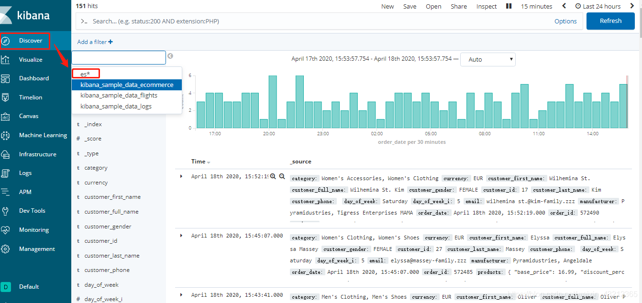Click the t icon of the category field
This screenshot has height=303, width=642.
(78, 168)
